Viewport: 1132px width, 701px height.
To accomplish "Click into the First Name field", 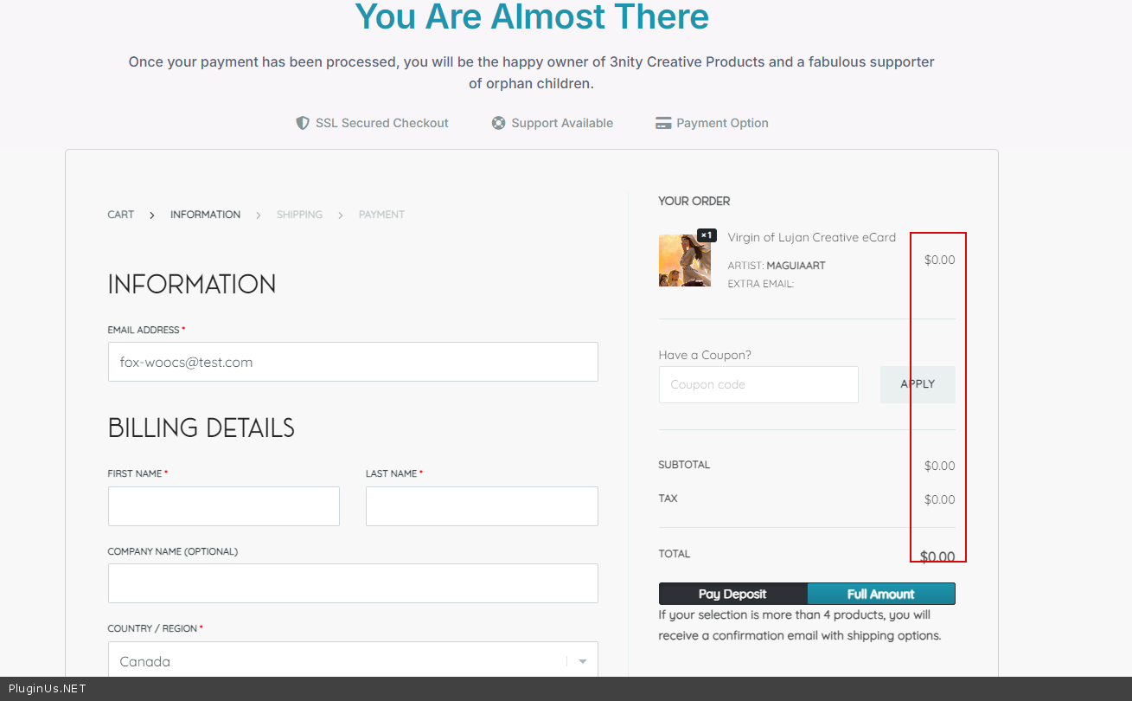I will click(224, 506).
